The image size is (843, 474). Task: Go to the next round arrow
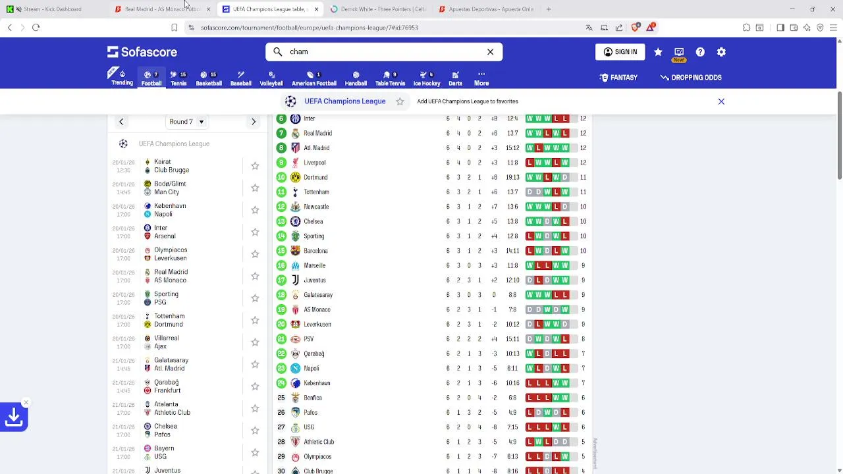[x=254, y=122]
